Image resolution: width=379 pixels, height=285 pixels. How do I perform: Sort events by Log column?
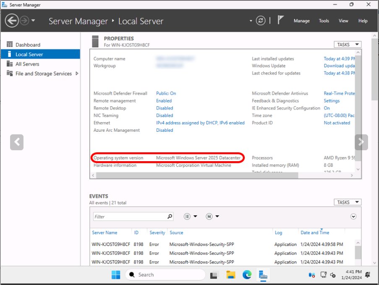pyautogui.click(x=278, y=233)
